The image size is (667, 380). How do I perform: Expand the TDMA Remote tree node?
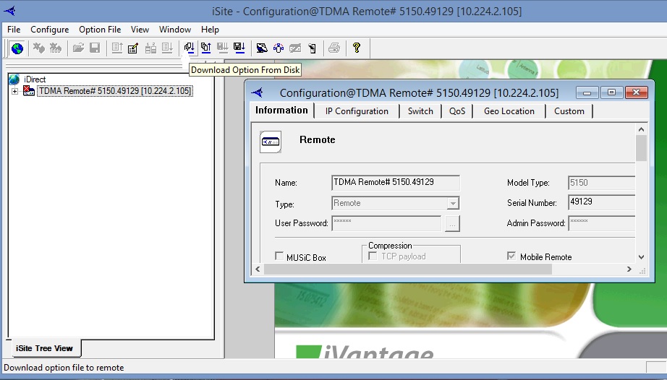click(x=15, y=91)
